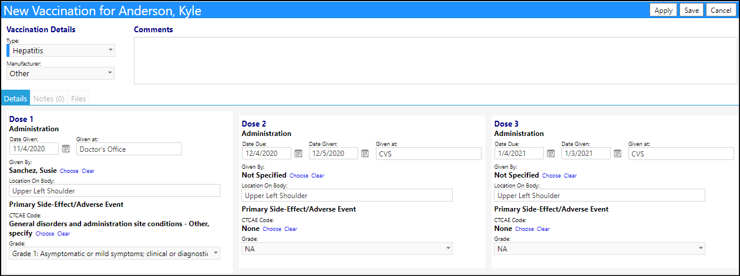Click the Save button
Viewport: 740px width, 276px height.
[x=691, y=11]
